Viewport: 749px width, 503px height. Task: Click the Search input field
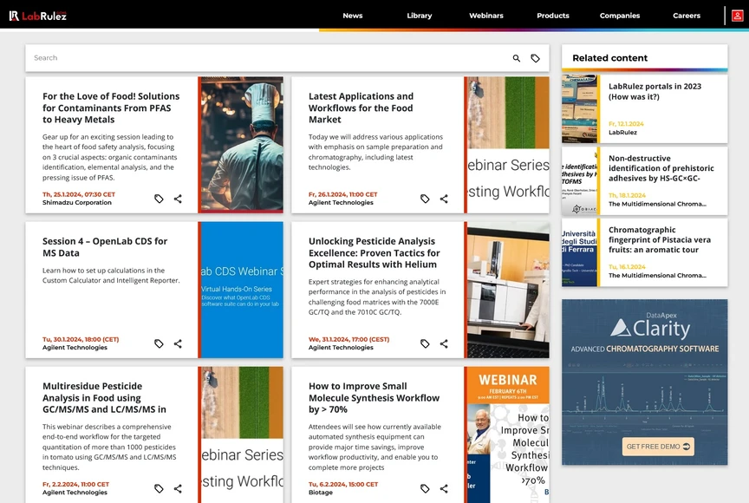click(x=268, y=58)
